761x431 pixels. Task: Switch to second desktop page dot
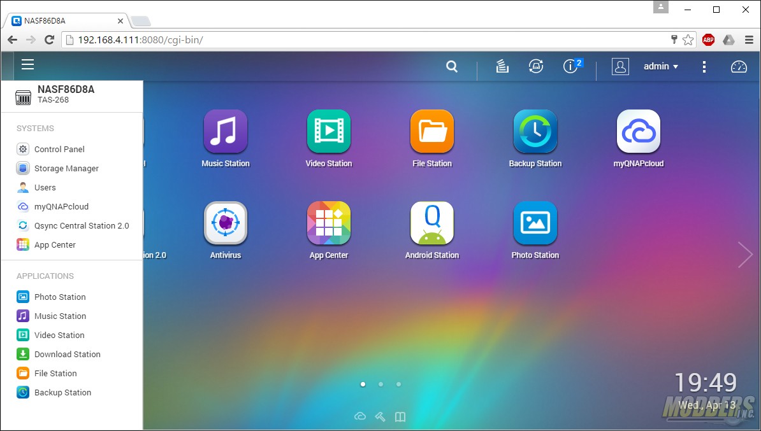click(381, 385)
